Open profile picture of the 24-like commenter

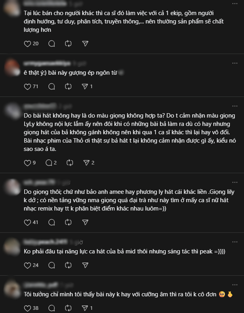(x=11, y=246)
